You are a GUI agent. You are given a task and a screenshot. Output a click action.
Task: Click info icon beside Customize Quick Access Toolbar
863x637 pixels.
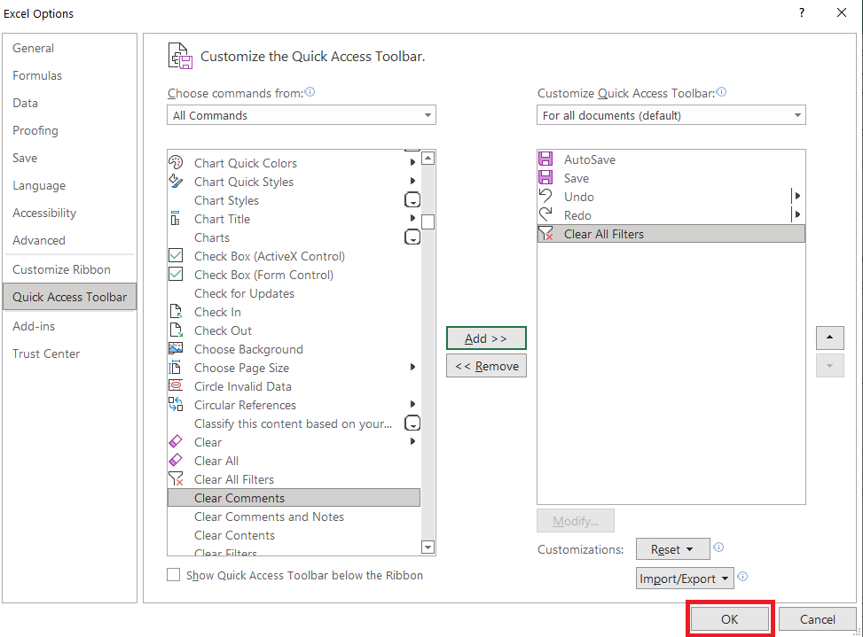(722, 92)
